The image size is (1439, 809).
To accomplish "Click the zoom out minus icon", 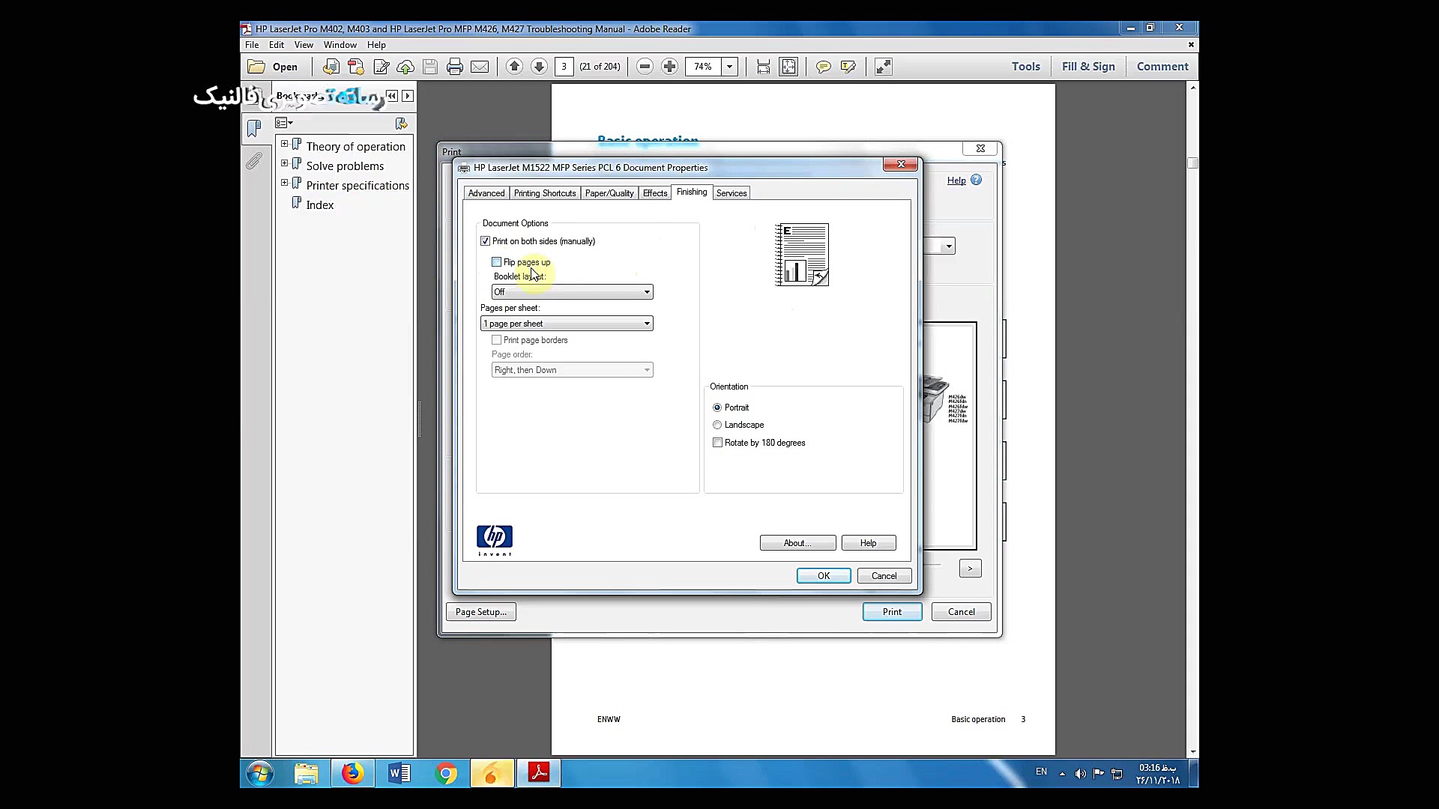I will coord(645,67).
